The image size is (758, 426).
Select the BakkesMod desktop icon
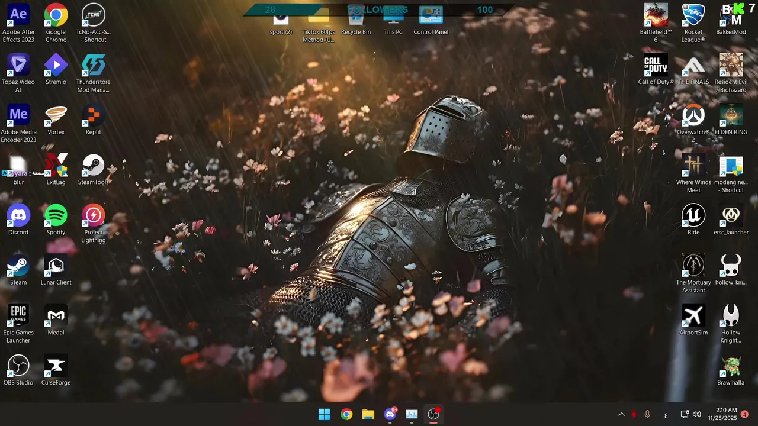point(731,20)
